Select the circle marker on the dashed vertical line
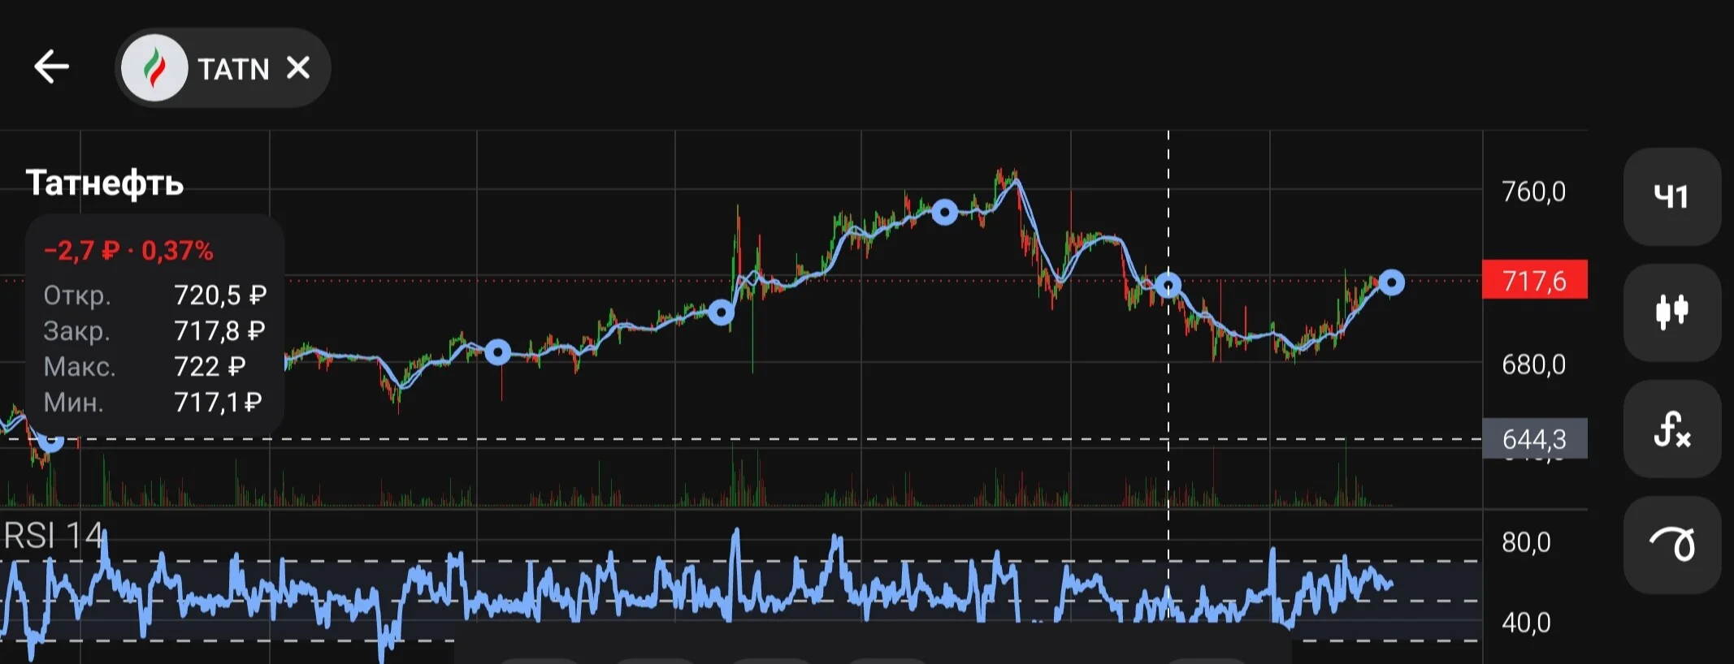The height and width of the screenshot is (664, 1734). (1168, 285)
